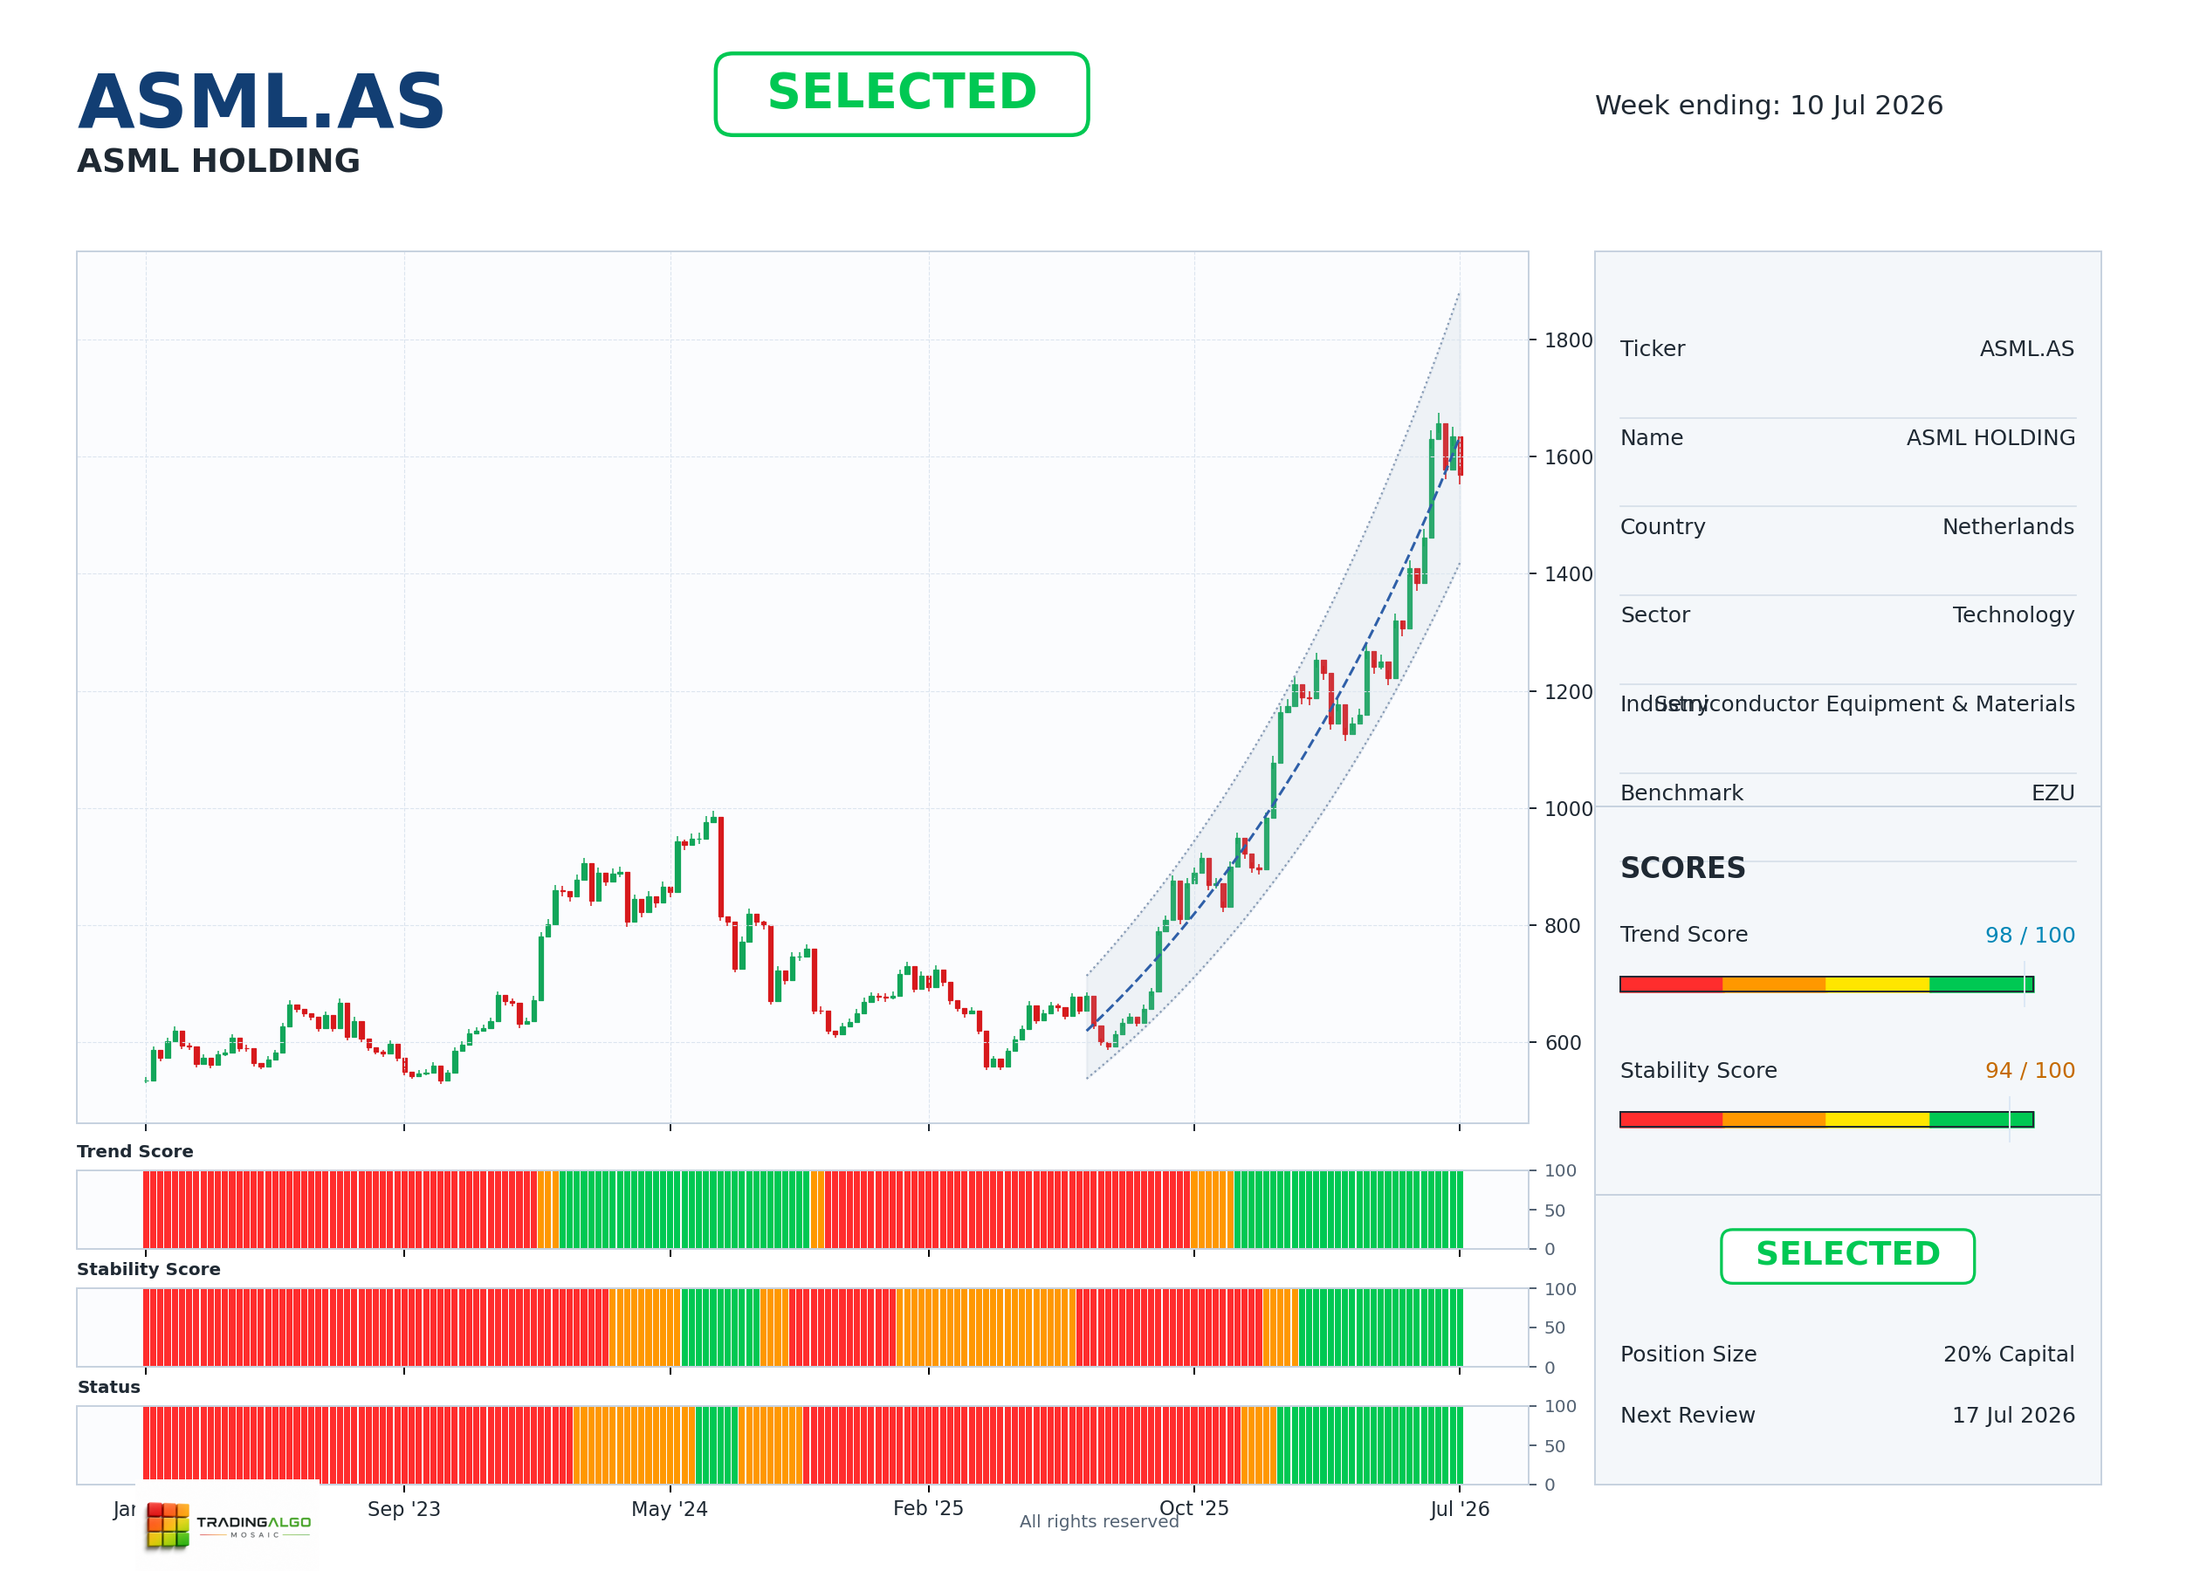2200x1571 pixels.
Task: Click the ASML HOLDING subtitle under the title
Action: [x=218, y=161]
